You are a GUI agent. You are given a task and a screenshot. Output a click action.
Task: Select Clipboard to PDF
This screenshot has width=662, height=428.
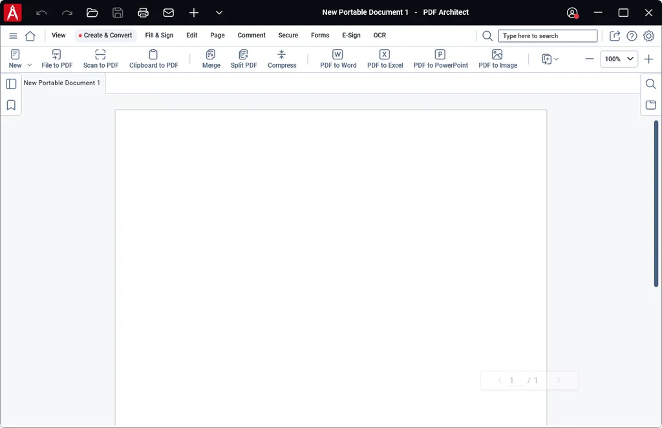pyautogui.click(x=154, y=59)
